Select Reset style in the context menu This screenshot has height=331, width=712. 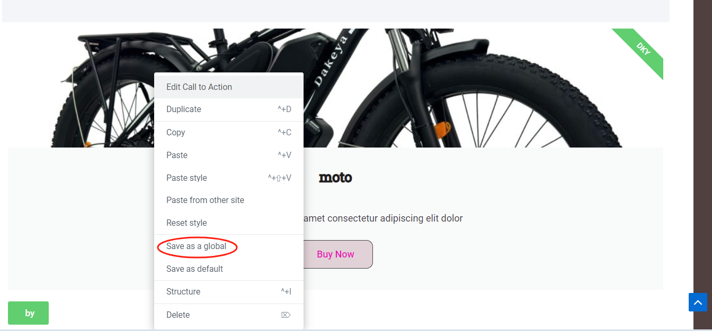tap(186, 223)
